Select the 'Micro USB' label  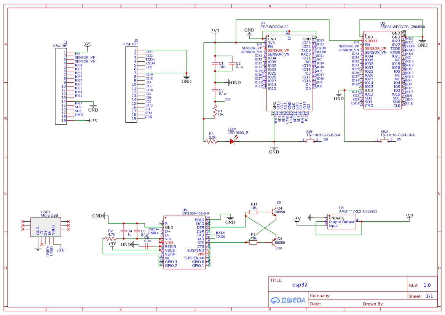point(49,215)
